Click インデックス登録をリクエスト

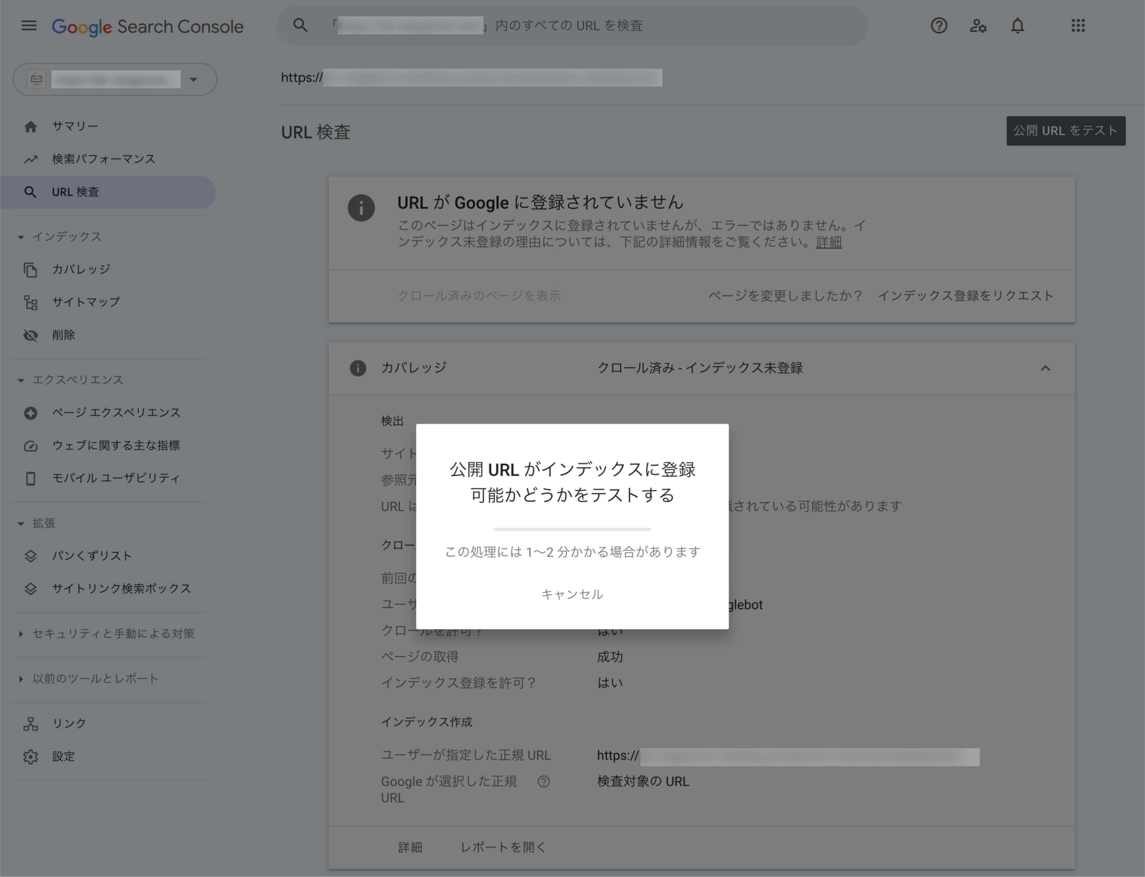tap(965, 296)
